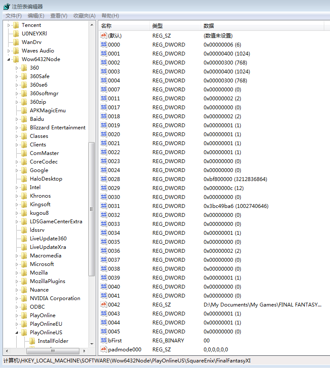Click the DWORD icon next to 0045
330x368 pixels.
click(103, 331)
